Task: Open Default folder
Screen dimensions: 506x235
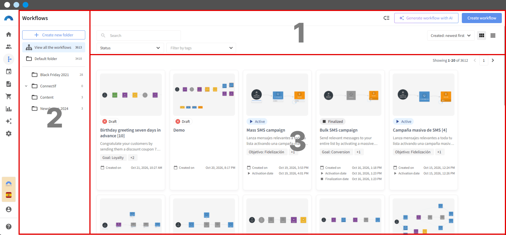Action: tap(54, 59)
